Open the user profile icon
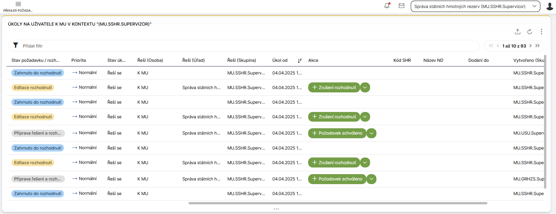 (x=550, y=6)
